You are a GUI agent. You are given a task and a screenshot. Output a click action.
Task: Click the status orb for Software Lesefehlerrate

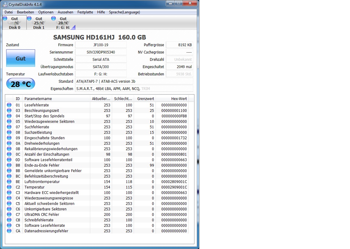[x=9, y=225]
